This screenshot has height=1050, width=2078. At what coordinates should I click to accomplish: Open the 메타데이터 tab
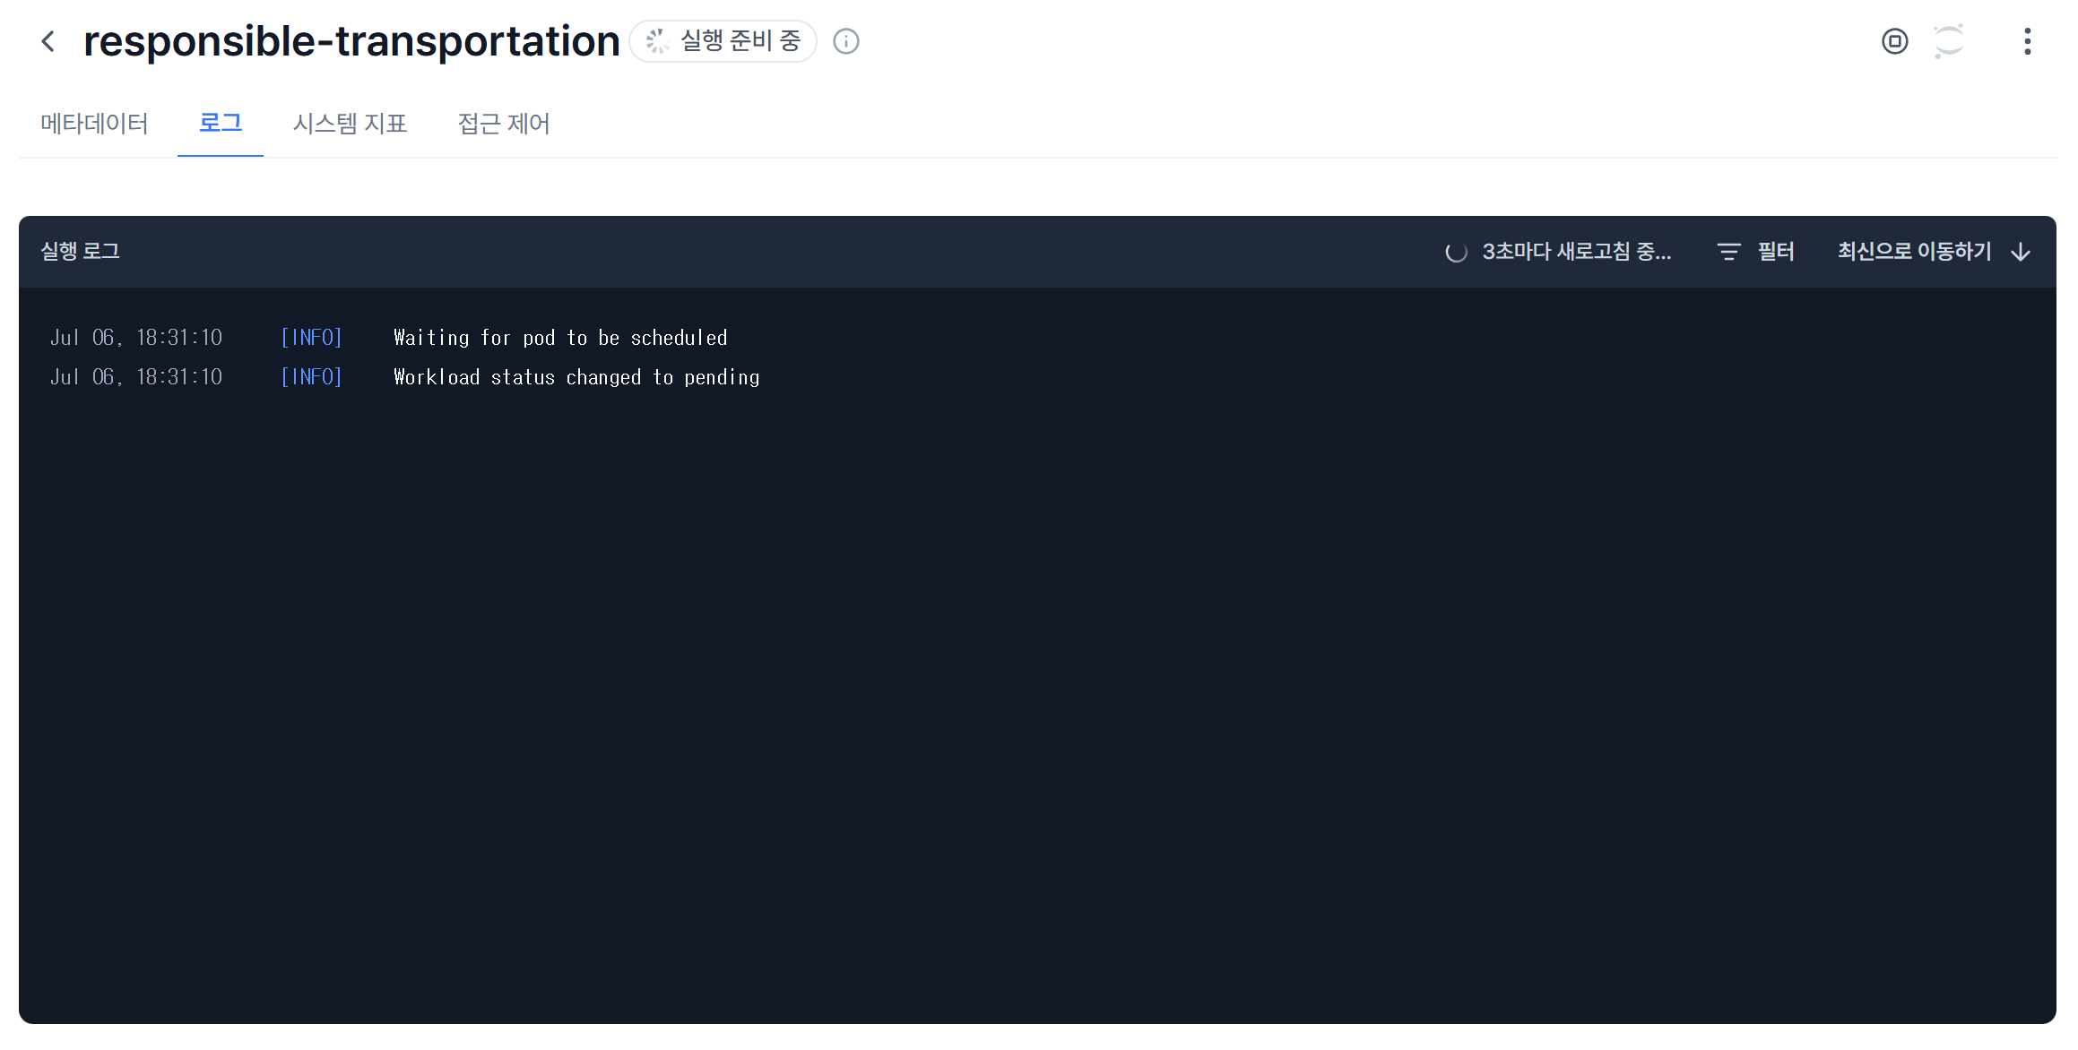[94, 124]
